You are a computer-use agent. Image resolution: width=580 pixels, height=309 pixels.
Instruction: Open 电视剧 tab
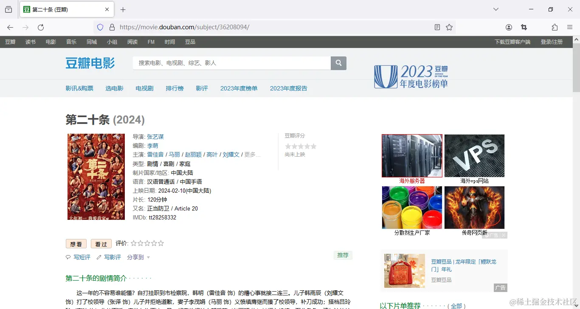tap(144, 88)
